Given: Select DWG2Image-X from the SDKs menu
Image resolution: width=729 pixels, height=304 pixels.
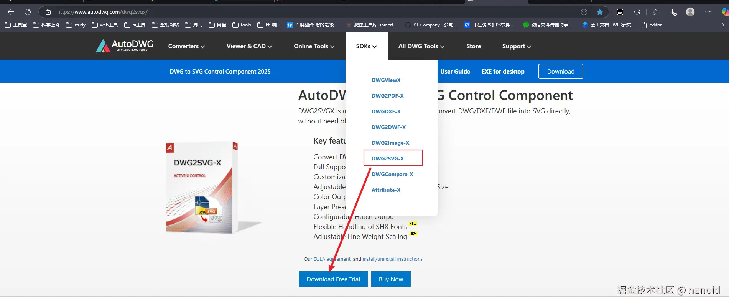Looking at the screenshot, I should [390, 143].
